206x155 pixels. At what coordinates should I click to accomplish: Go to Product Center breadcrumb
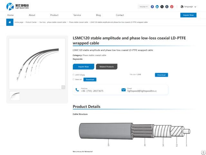(x=31, y=22)
